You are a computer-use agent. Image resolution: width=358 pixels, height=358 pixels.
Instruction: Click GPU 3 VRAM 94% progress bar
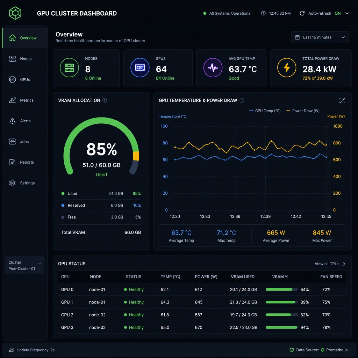tap(281, 327)
